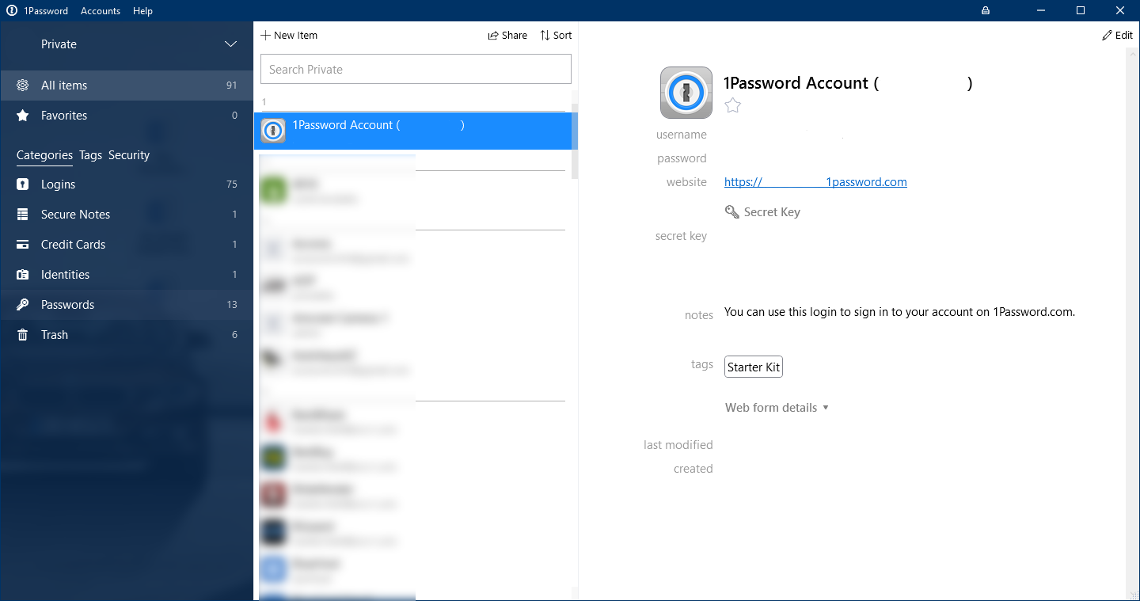Click the password field label

click(682, 158)
